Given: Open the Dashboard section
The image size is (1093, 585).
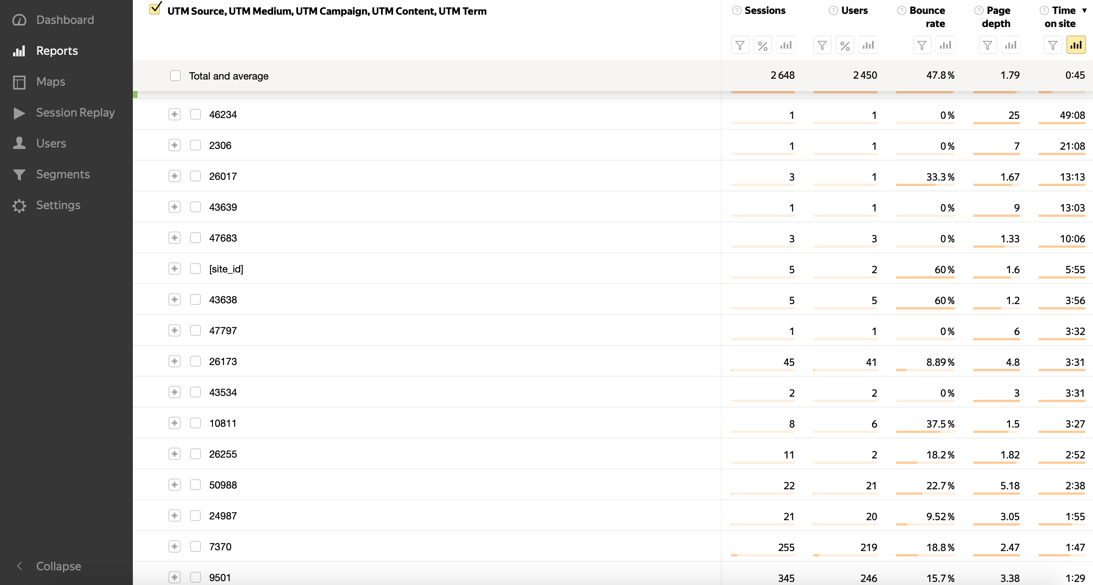Looking at the screenshot, I should pos(65,20).
